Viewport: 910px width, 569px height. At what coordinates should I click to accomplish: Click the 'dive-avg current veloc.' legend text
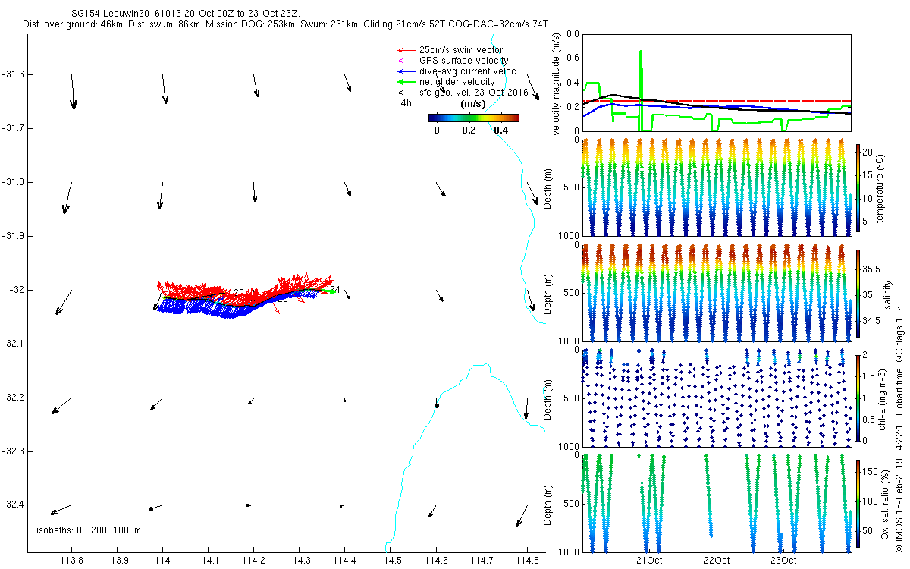469,71
